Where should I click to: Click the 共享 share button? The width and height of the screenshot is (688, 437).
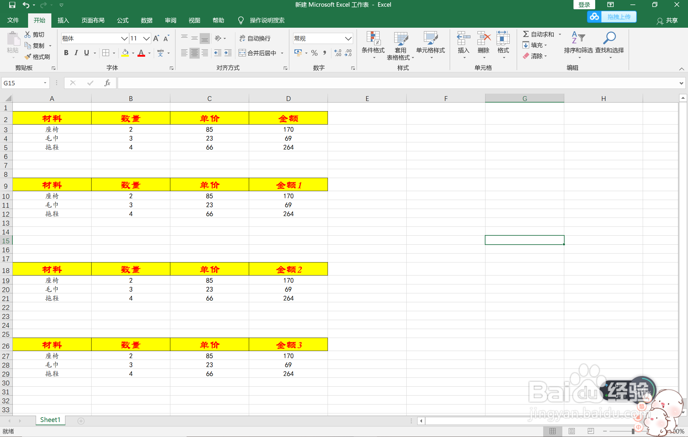pyautogui.click(x=667, y=21)
